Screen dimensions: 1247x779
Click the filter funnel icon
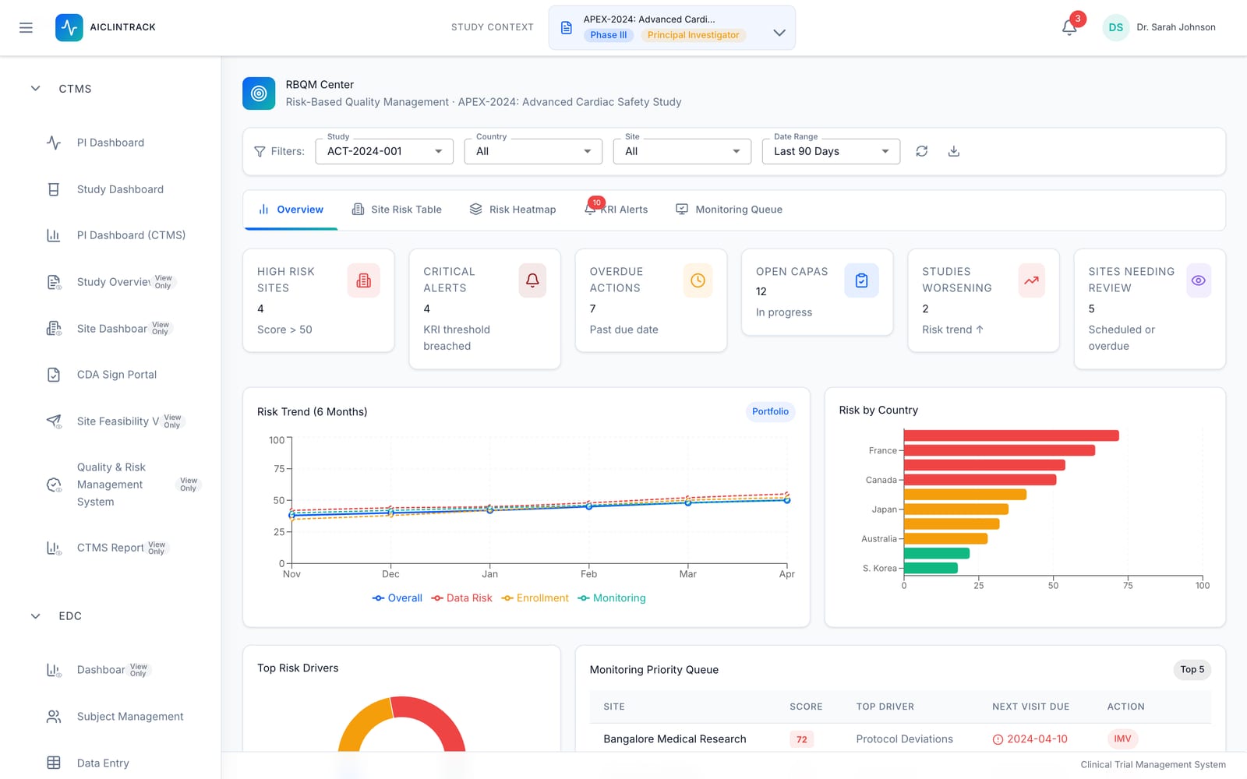click(260, 151)
